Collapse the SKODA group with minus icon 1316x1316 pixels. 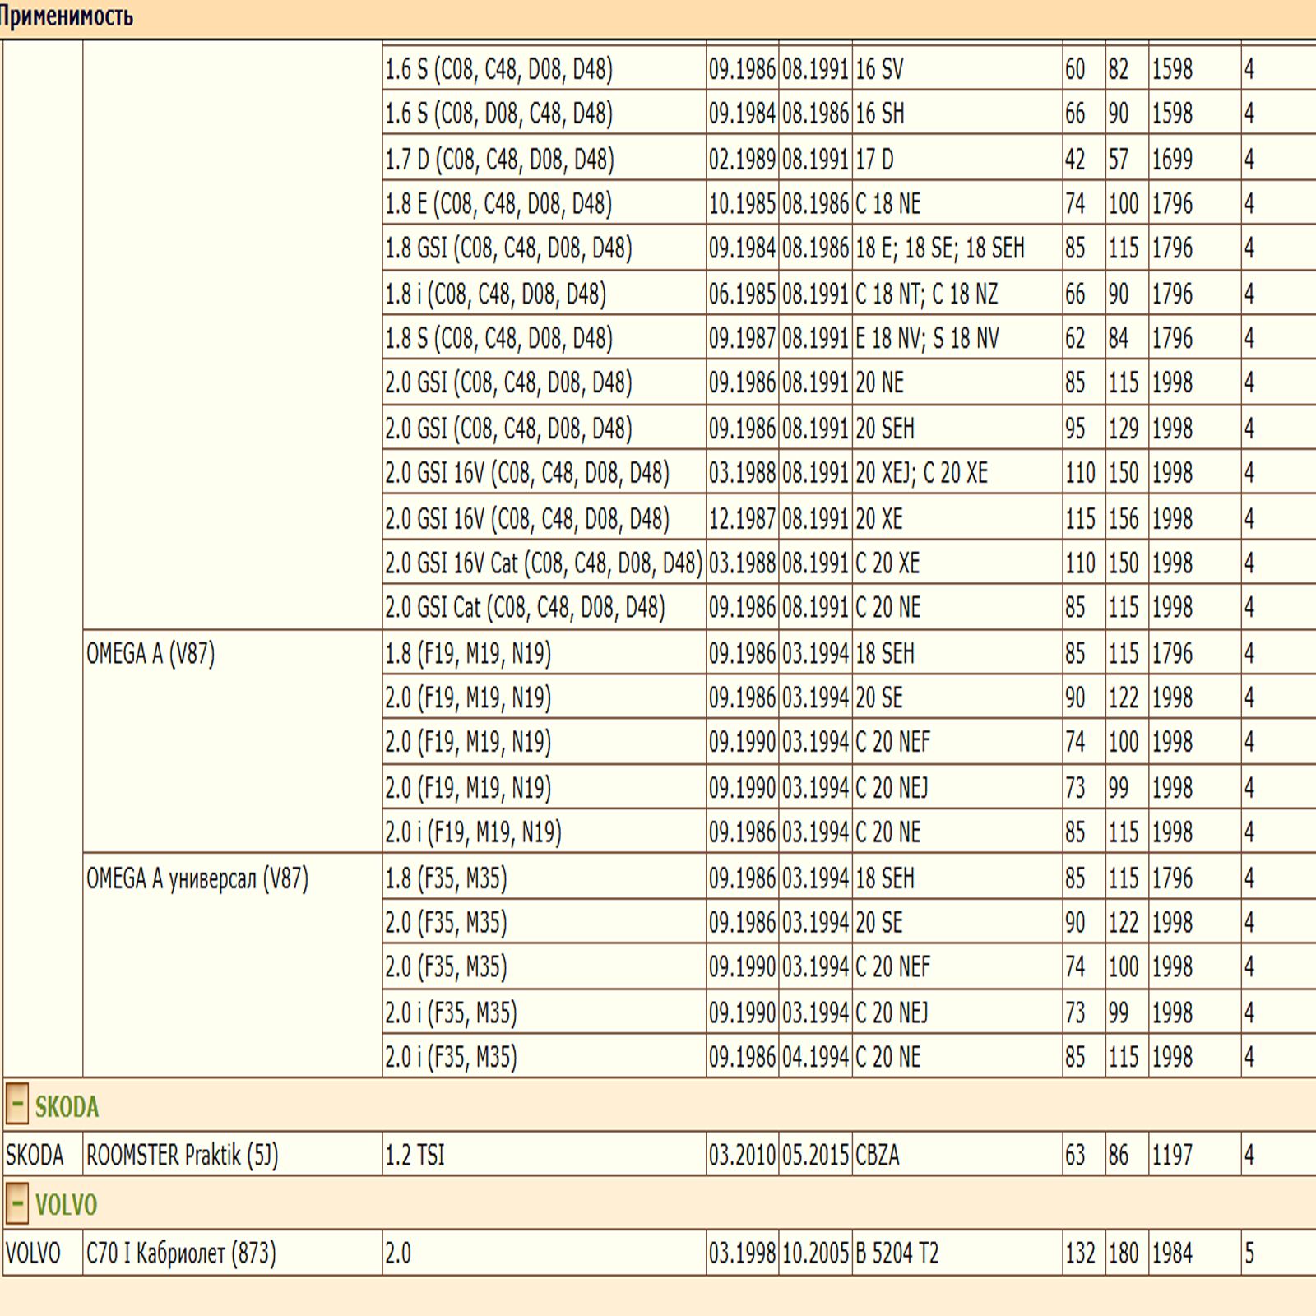click(x=16, y=1105)
